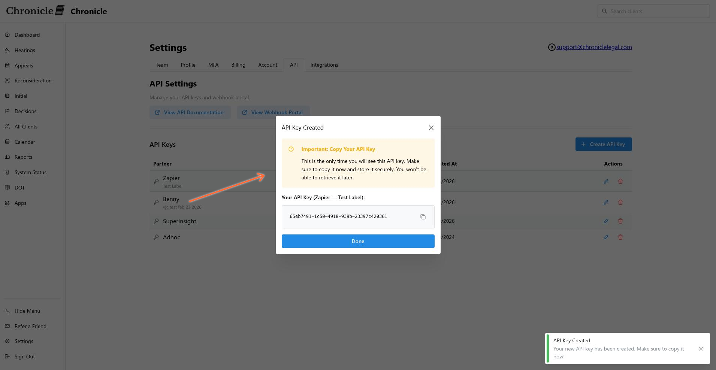This screenshot has width=716, height=370.
Task: Switch to the Billing tab
Action: (238, 65)
